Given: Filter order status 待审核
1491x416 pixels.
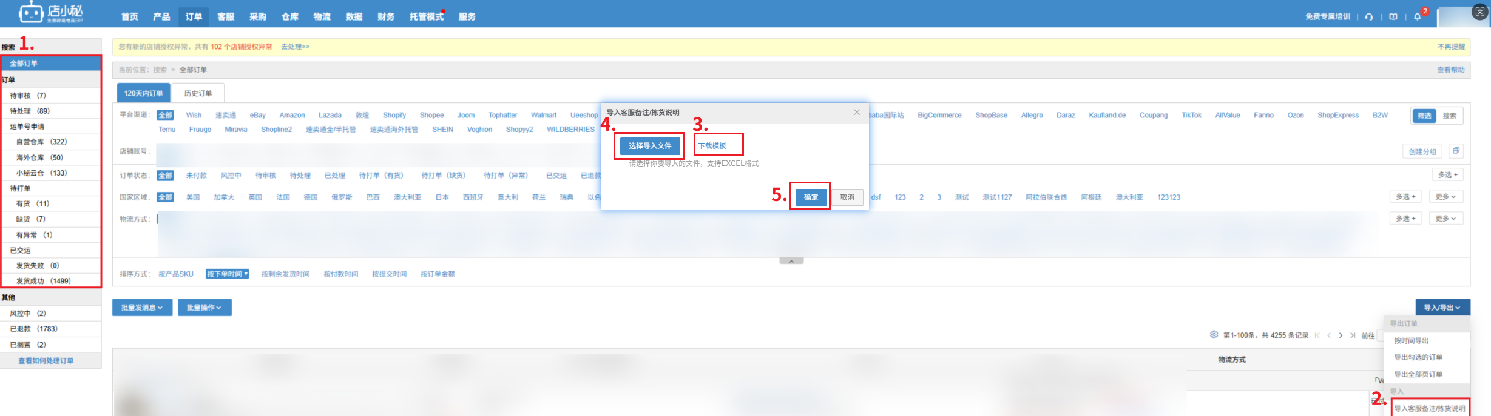Looking at the screenshot, I should [x=265, y=176].
